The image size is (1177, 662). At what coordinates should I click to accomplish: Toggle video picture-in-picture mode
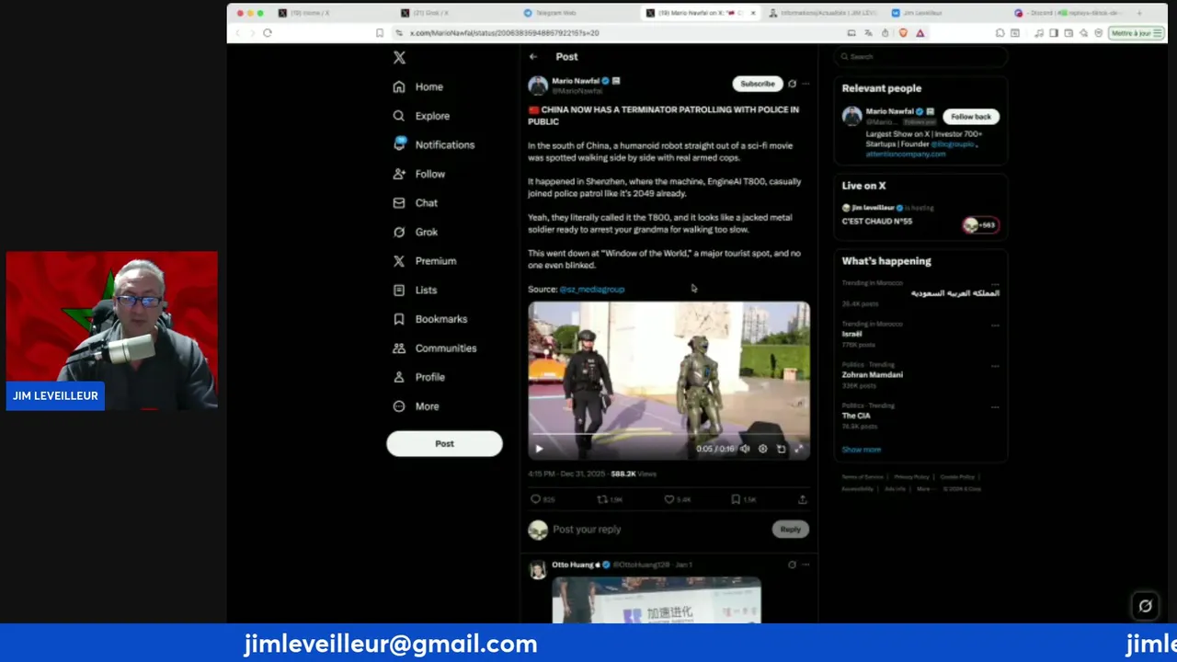tap(781, 449)
